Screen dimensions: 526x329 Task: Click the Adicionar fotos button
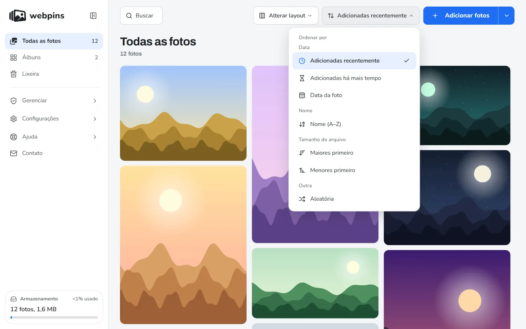pyautogui.click(x=461, y=16)
